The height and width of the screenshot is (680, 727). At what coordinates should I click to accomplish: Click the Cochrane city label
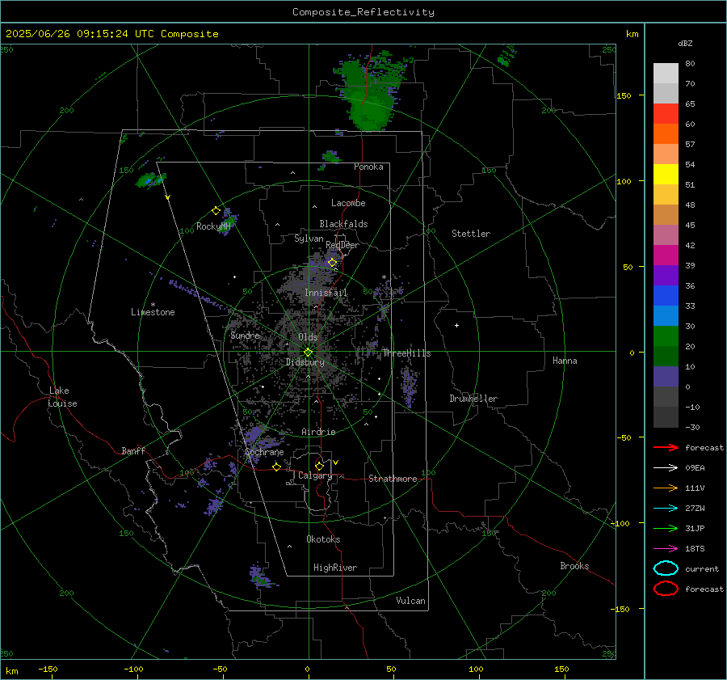(x=264, y=452)
